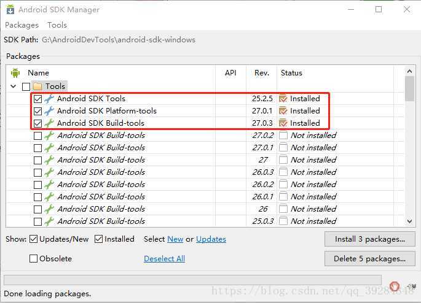The height and width of the screenshot is (303, 421).
Task: Click the scrollbar up arrow
Action: pos(409,71)
